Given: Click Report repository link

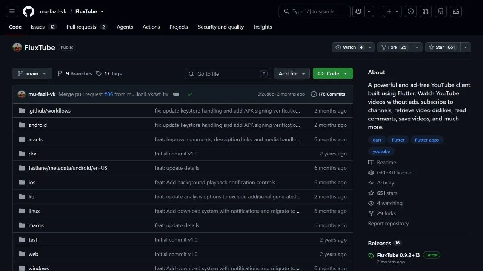Looking at the screenshot, I should tap(388, 223).
